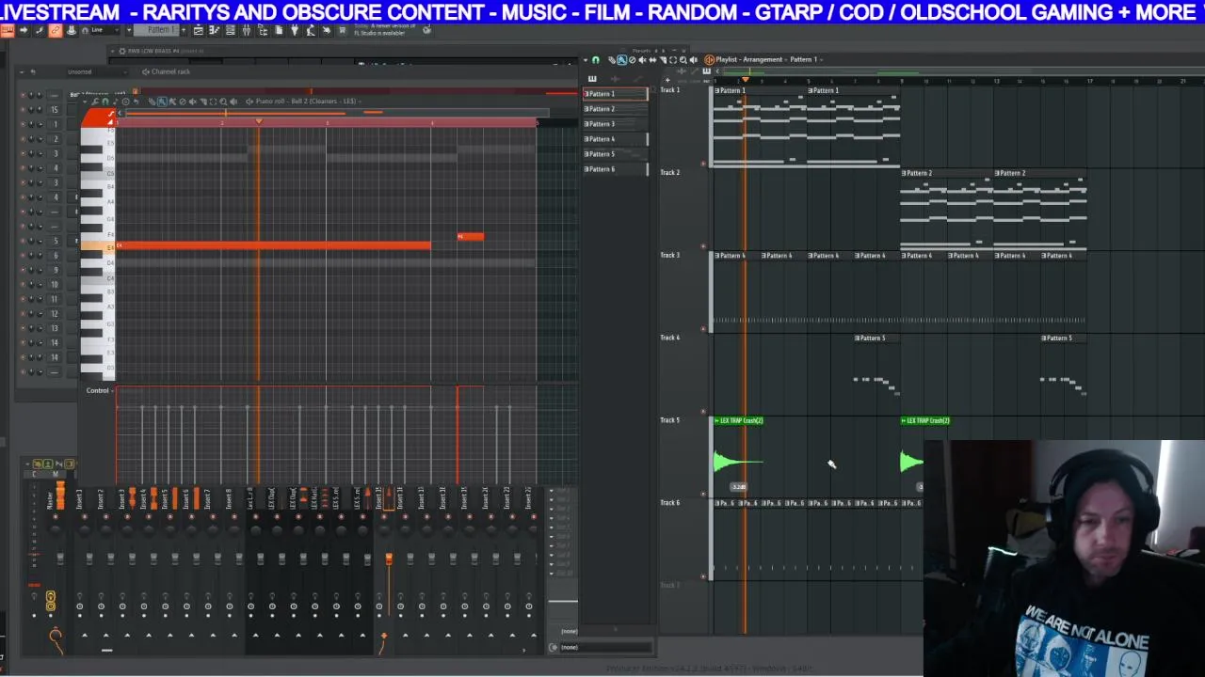Click the plugin picker plug icon in top toolbar
This screenshot has width=1205, height=677.
(295, 31)
